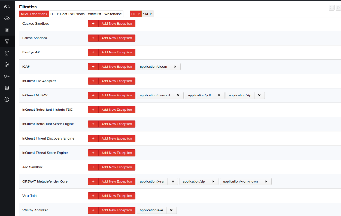The height and width of the screenshot is (216, 341).
Task: Click the plus icon in Cuckoo Sandbox row
Action: click(93, 23)
